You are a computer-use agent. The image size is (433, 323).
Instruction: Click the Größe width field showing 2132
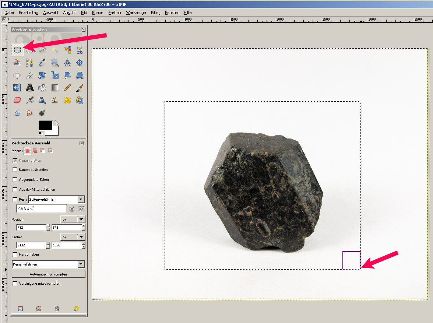click(31, 245)
